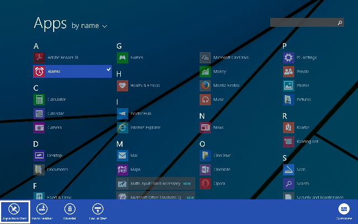The width and height of the screenshot is (358, 224).
Task: Select the G group header
Action: [119, 46]
